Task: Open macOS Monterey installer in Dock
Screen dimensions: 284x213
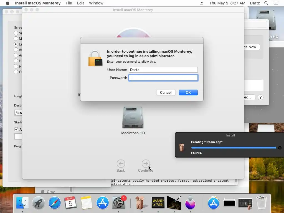Action: coord(190,203)
